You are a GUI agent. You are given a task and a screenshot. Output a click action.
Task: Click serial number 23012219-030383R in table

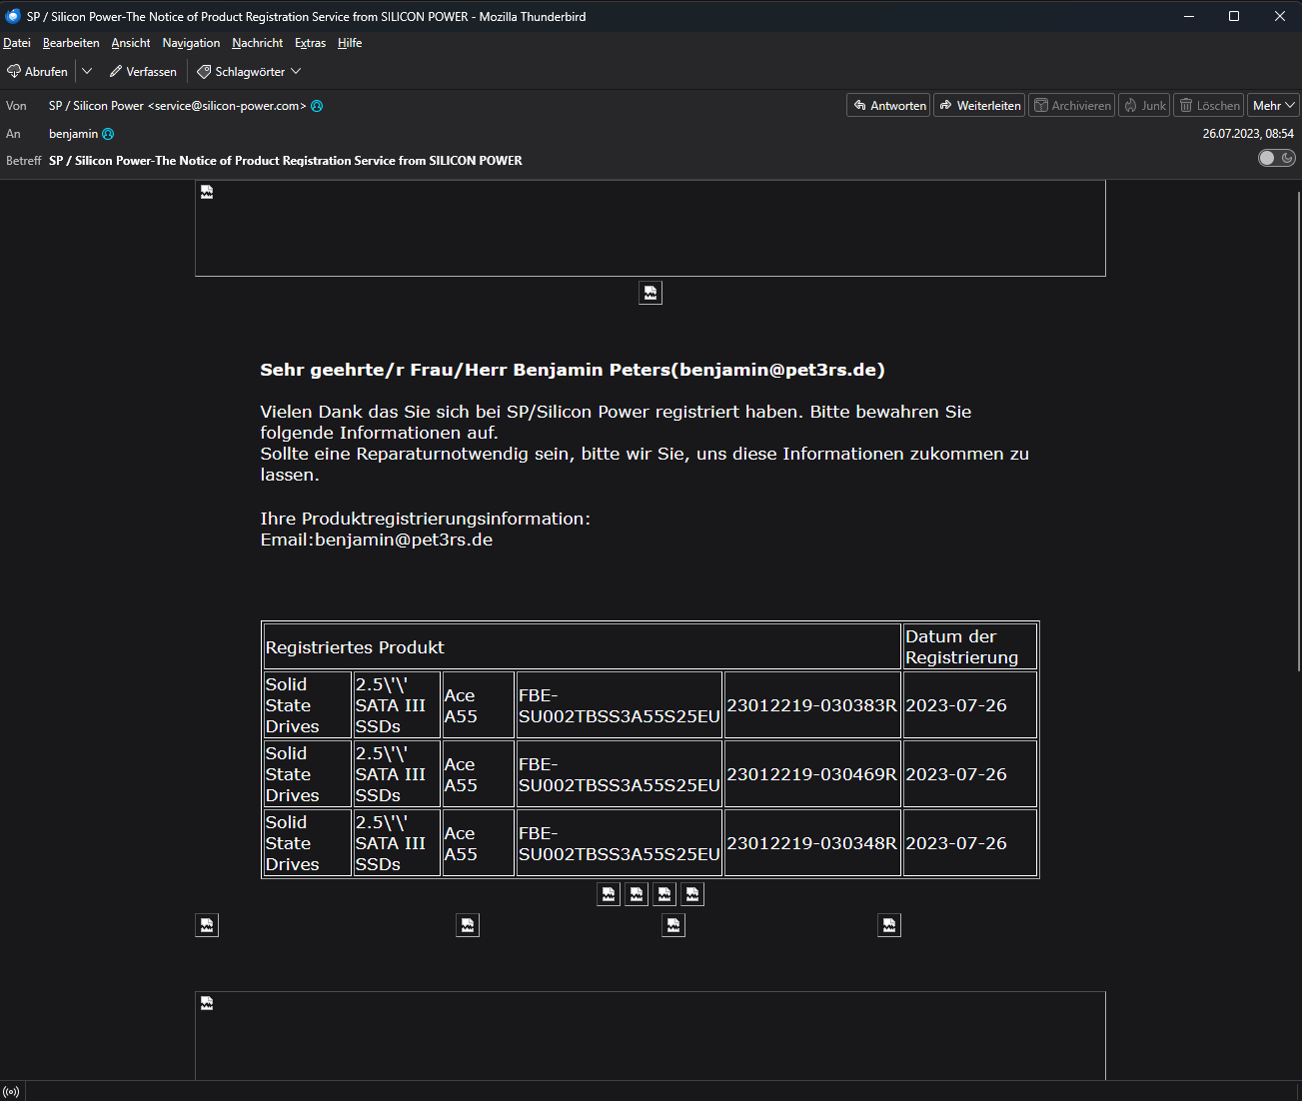click(x=811, y=705)
